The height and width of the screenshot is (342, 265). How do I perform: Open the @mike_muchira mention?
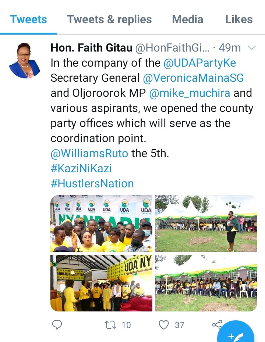tap(190, 93)
